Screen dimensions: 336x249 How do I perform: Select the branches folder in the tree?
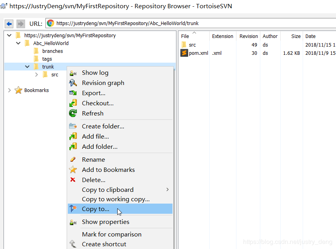tap(53, 51)
